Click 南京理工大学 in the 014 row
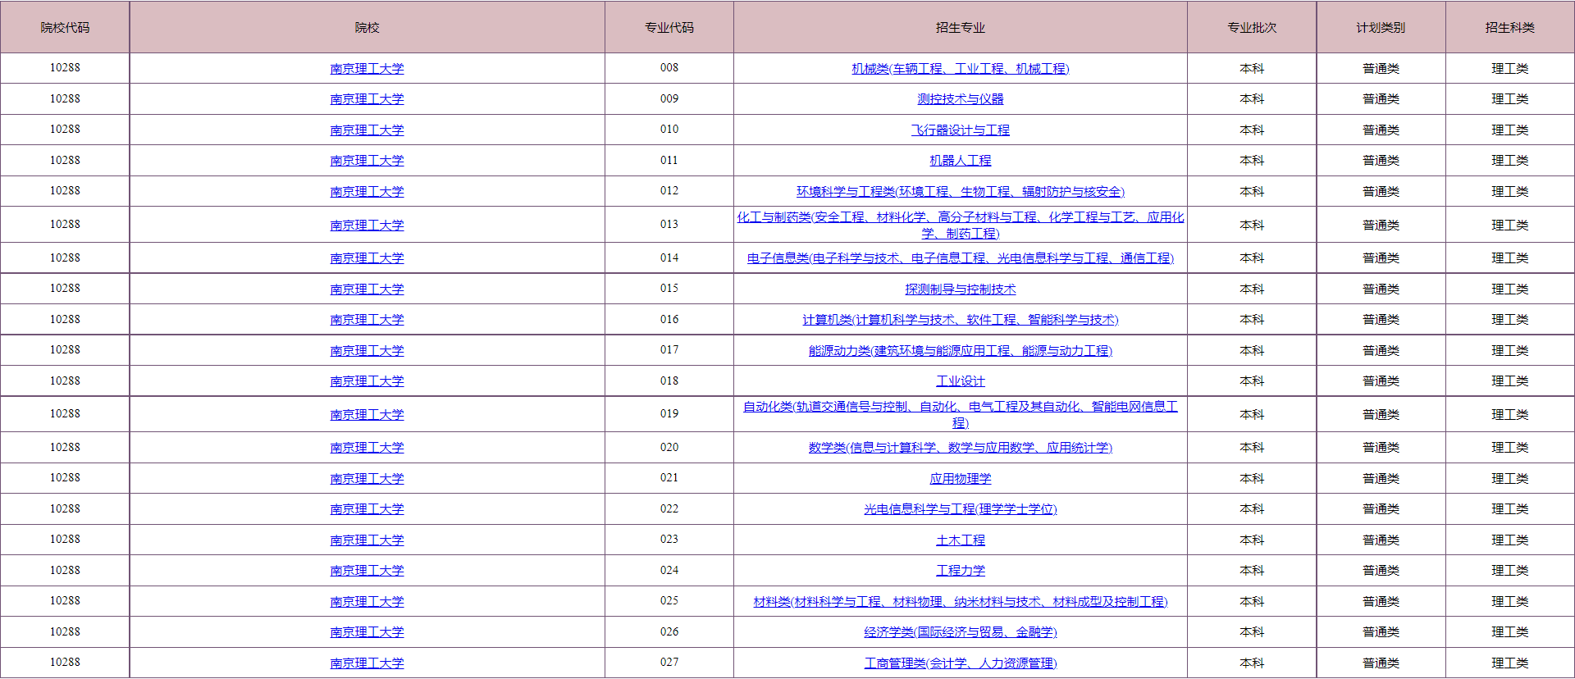The width and height of the screenshot is (1575, 679). pyautogui.click(x=367, y=258)
